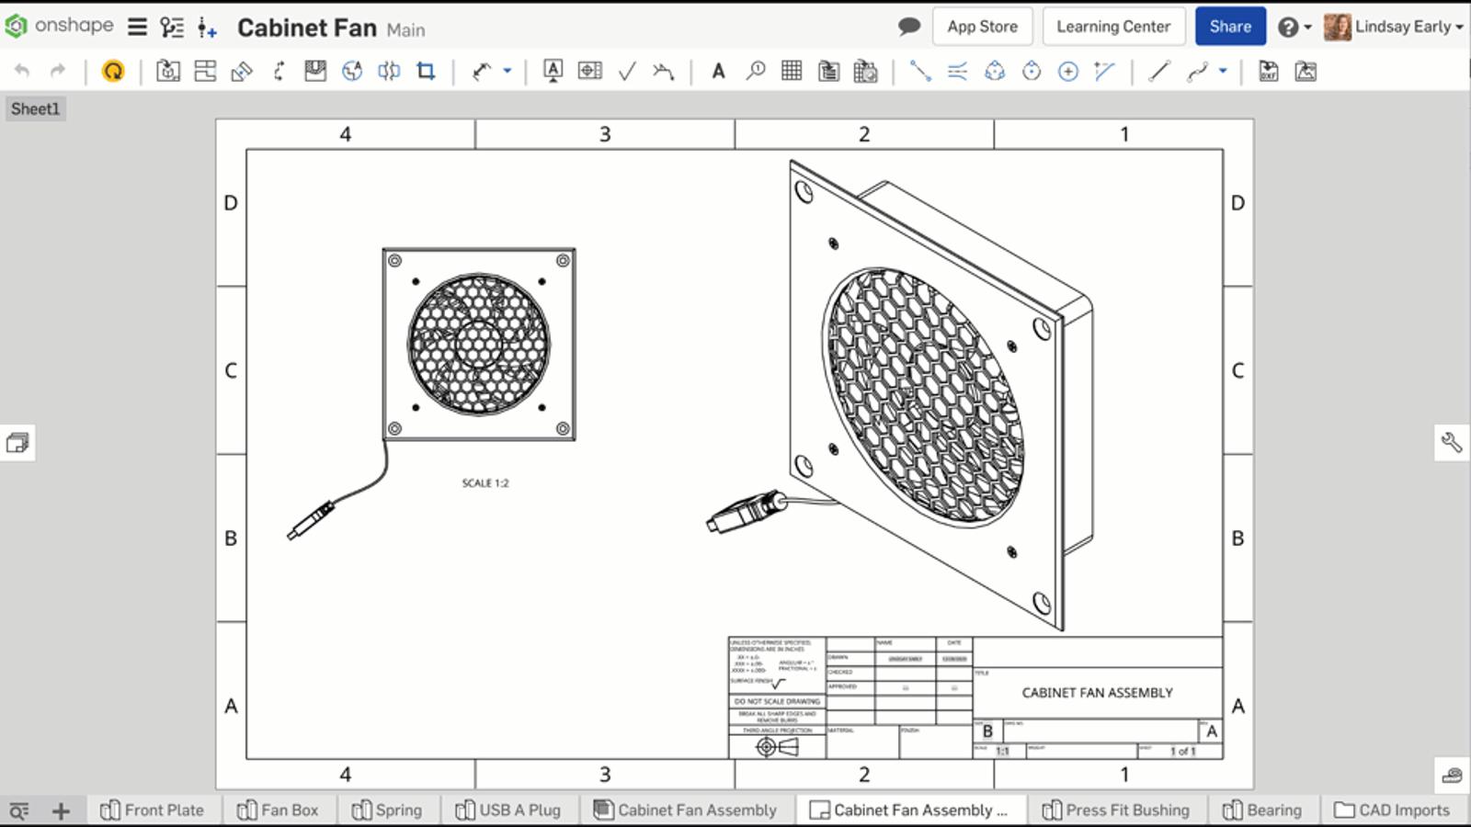Insert a table using the grid icon
Viewport: 1471px width, 827px height.
[791, 72]
